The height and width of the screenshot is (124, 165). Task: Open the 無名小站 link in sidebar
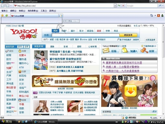pos(24,96)
